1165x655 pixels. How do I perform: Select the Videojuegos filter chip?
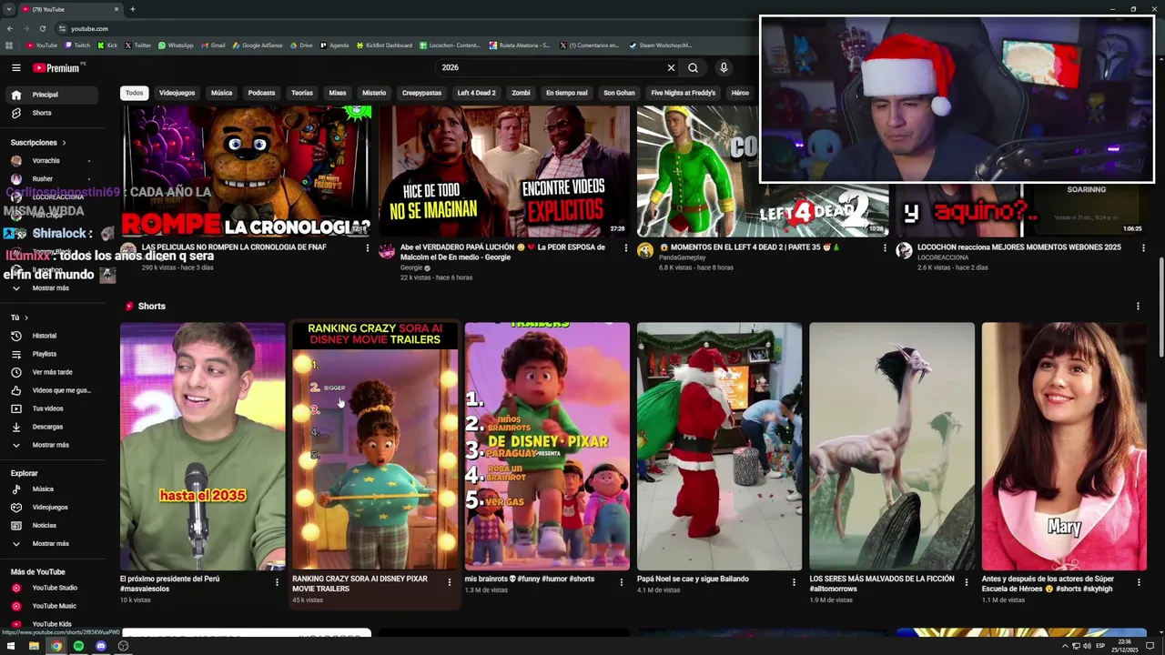click(x=177, y=93)
